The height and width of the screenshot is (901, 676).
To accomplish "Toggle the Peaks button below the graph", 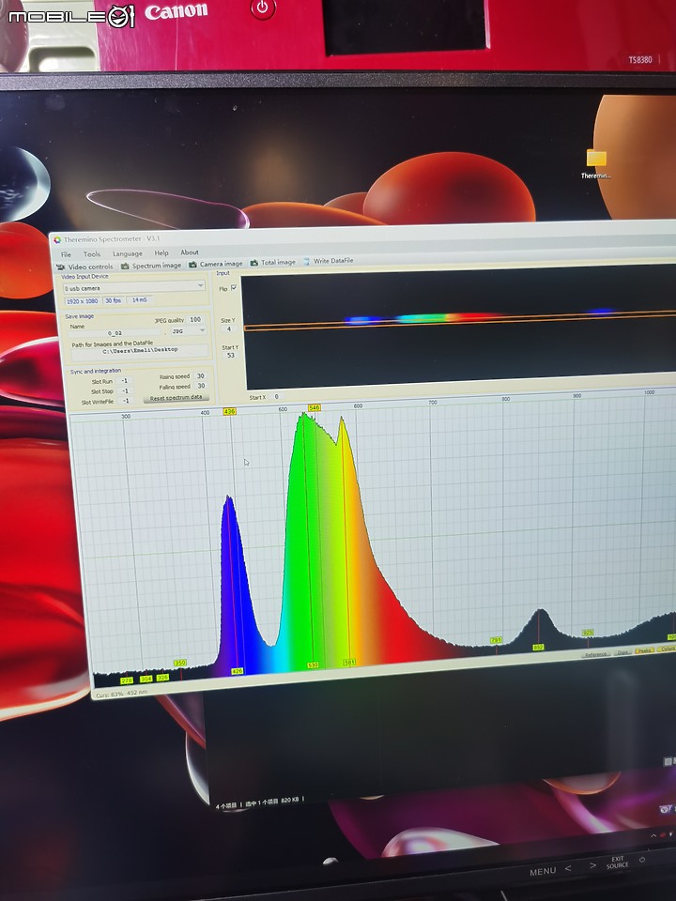I will point(644,650).
